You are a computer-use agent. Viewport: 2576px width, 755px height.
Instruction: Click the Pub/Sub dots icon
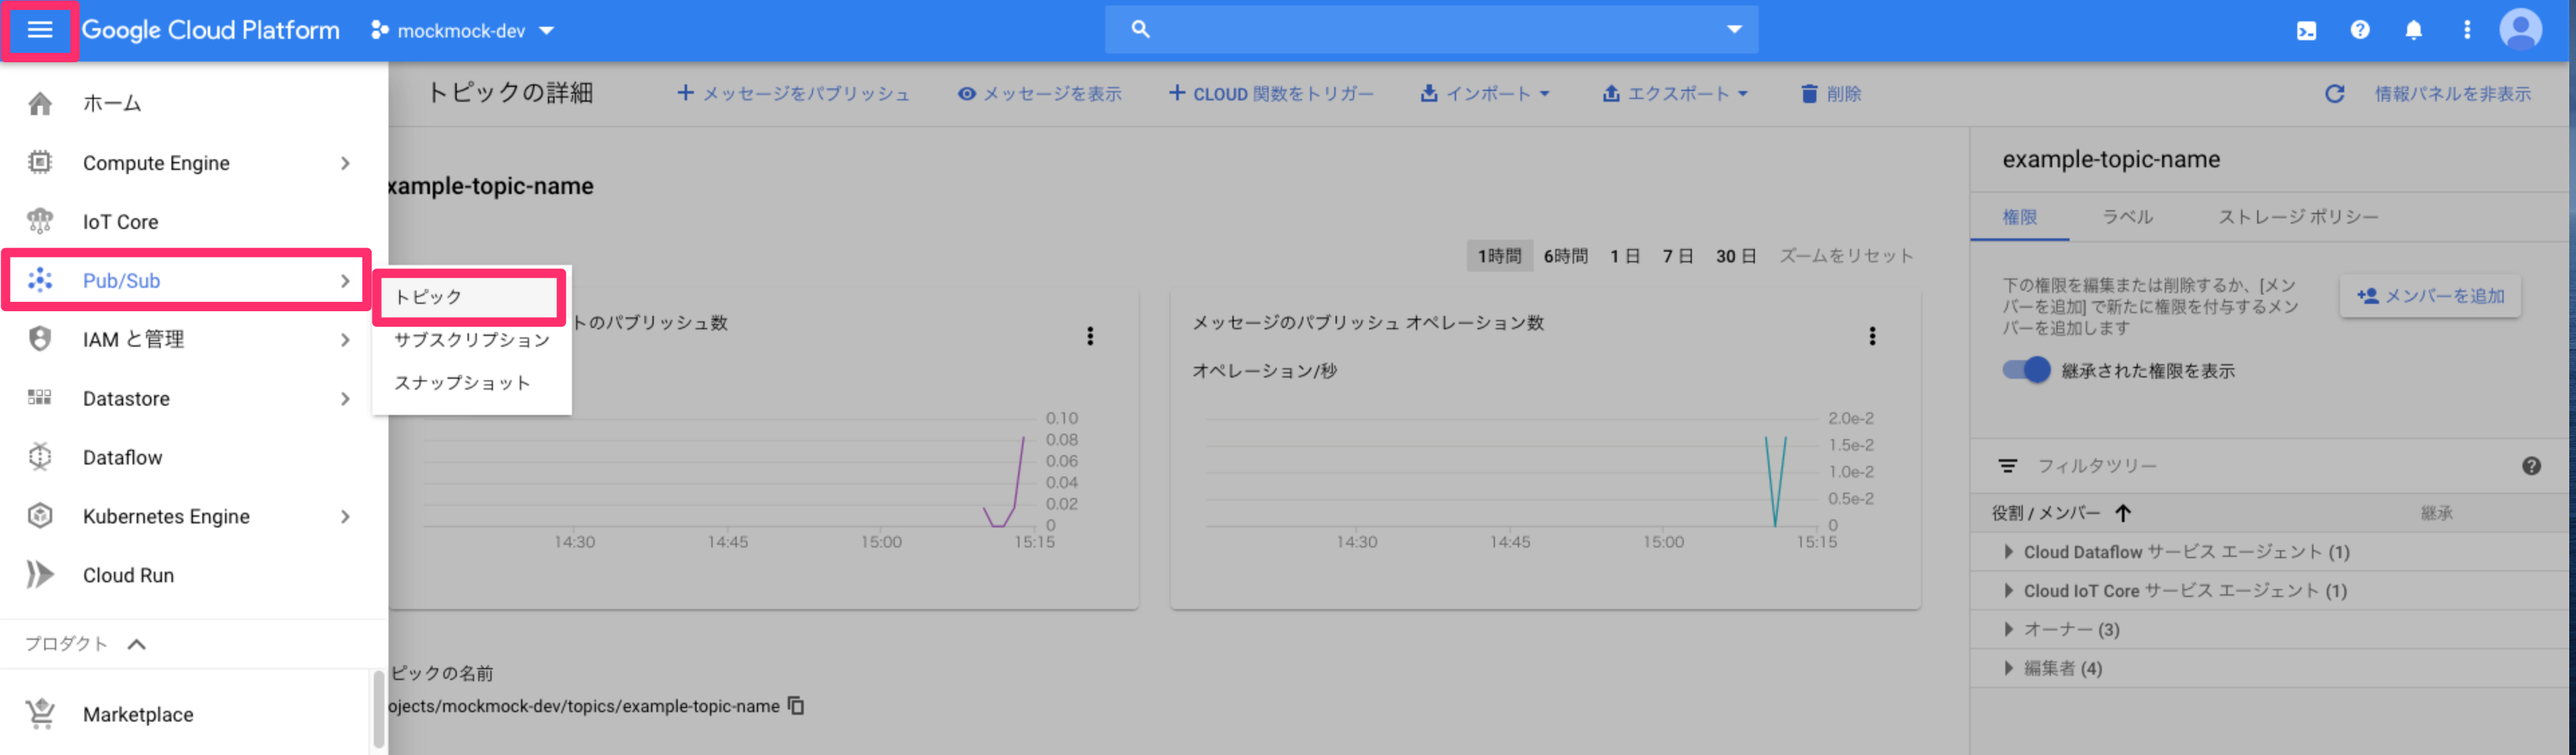pos(40,280)
